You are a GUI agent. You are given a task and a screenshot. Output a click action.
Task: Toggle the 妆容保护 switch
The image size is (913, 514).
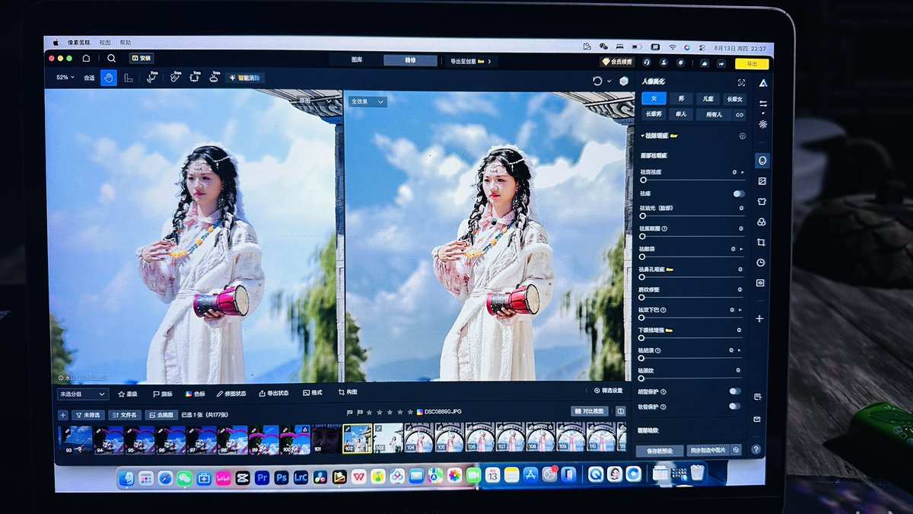pos(734,406)
